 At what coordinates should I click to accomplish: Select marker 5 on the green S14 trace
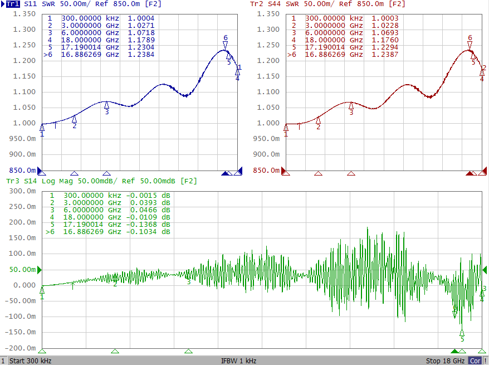click(462, 332)
